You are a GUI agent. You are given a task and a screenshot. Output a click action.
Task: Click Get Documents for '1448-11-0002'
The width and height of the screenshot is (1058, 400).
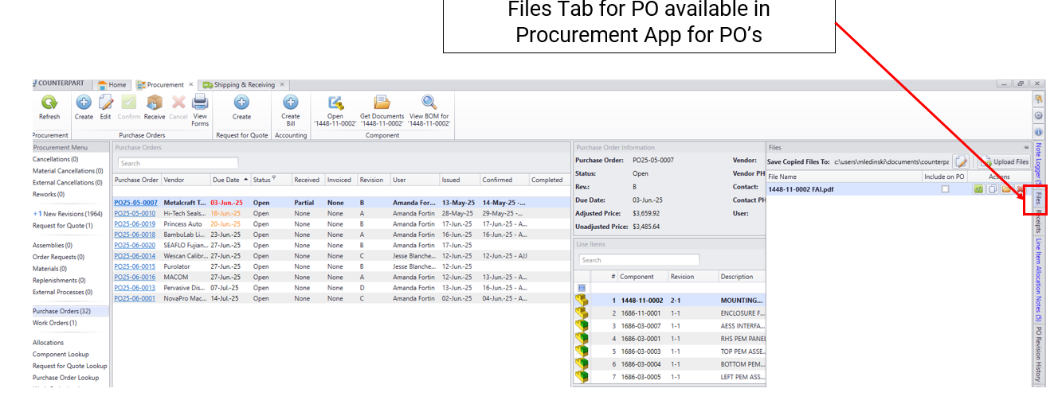(x=382, y=103)
